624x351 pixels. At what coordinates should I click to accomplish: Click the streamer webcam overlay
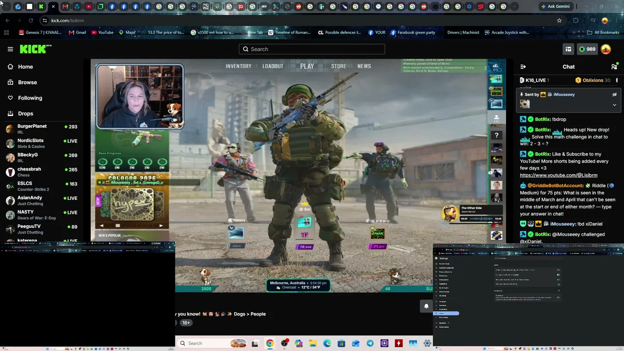coord(140,96)
